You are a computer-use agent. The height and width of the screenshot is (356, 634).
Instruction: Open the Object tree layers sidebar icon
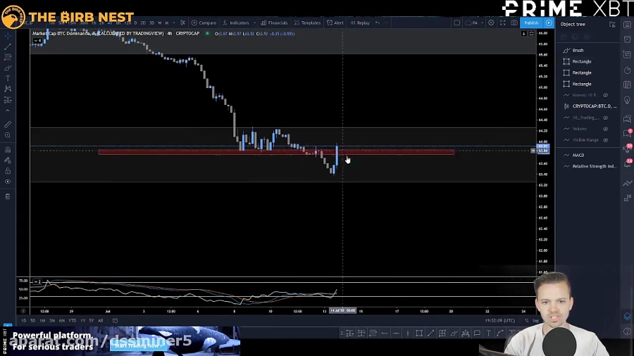point(627,316)
